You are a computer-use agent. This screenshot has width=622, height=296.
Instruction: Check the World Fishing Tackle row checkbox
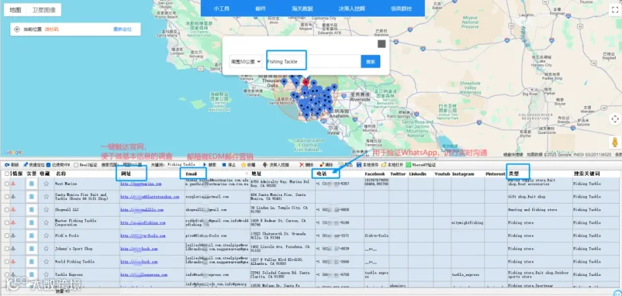point(7,262)
